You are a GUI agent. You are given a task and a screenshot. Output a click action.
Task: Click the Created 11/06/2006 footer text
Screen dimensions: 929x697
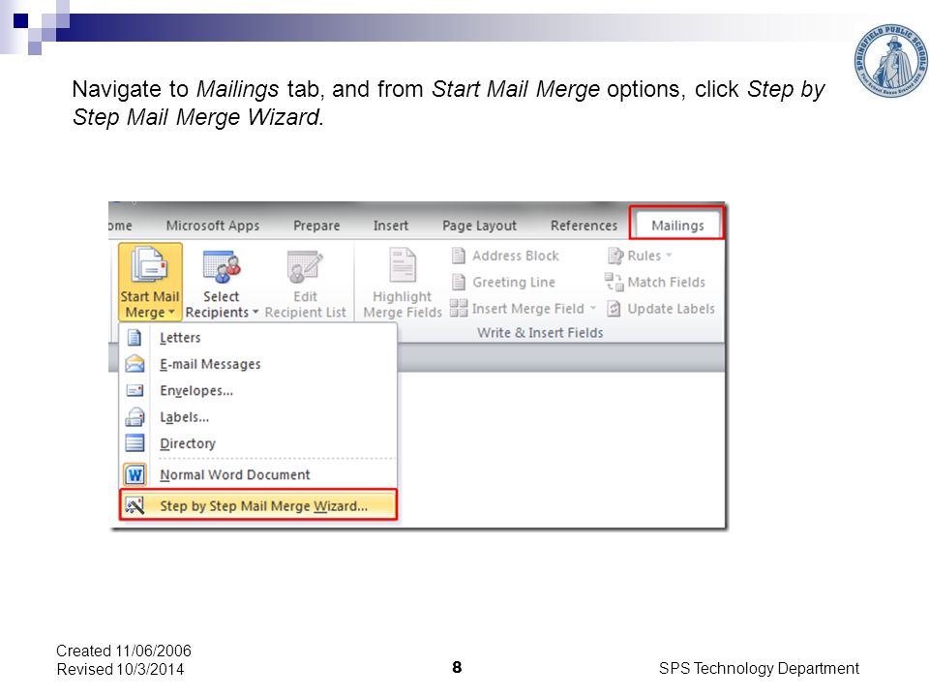tap(124, 651)
